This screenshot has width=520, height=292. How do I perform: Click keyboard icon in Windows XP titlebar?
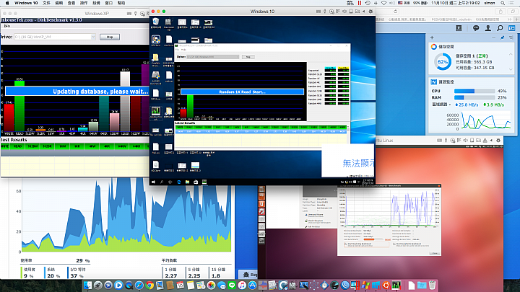coord(129,14)
